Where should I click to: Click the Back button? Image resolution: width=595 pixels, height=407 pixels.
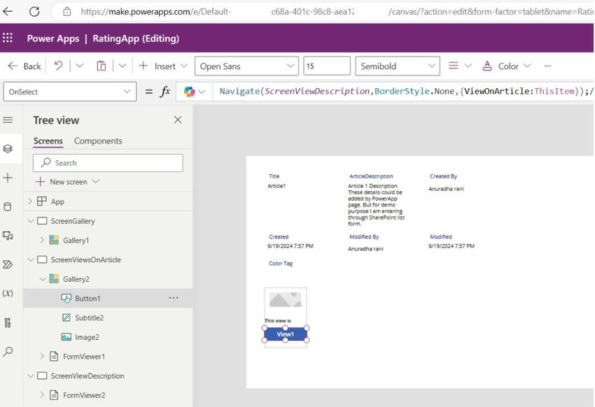(24, 66)
